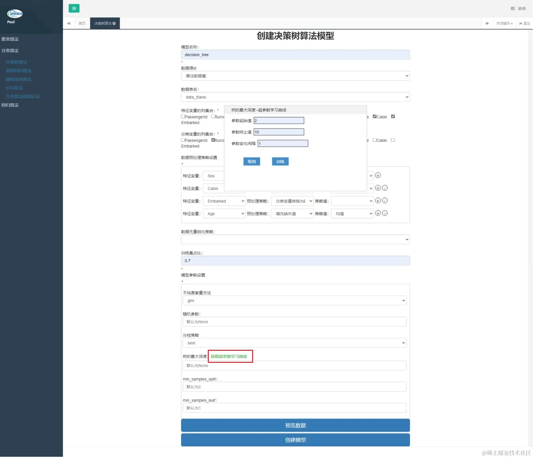Focus the 树的最大深度 input field
This screenshot has height=458, width=533.
[294, 366]
